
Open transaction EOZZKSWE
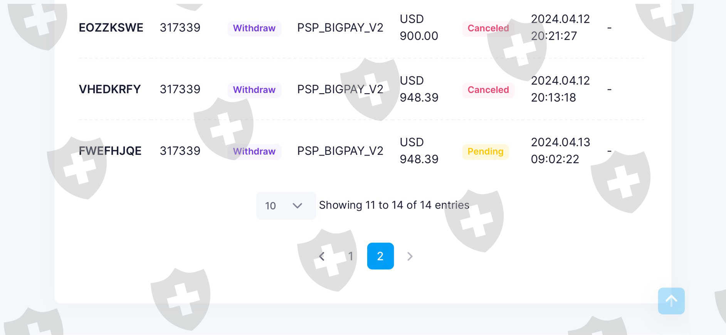[111, 28]
